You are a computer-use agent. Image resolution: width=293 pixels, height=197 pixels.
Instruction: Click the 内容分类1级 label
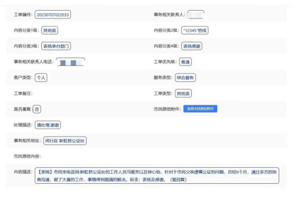pos(26,30)
